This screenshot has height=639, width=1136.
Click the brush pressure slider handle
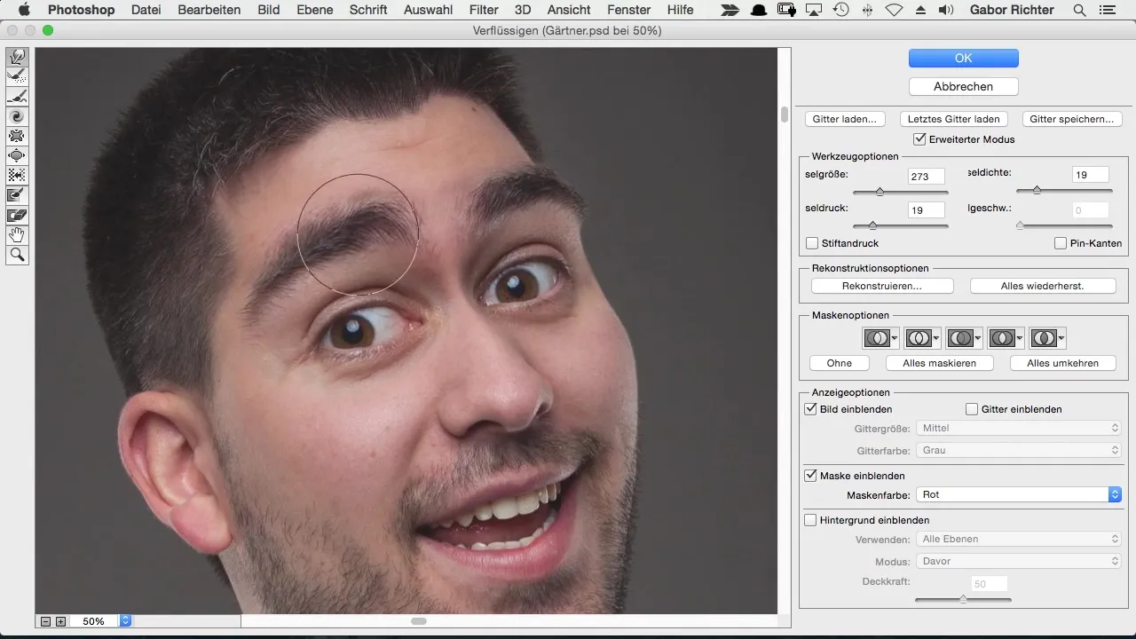coord(872,225)
